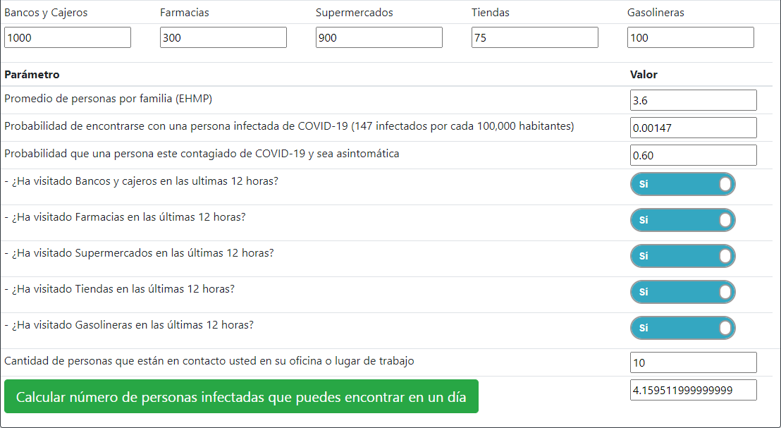Click the Bancos y Cajeros label
This screenshot has height=428, width=781.
47,13
